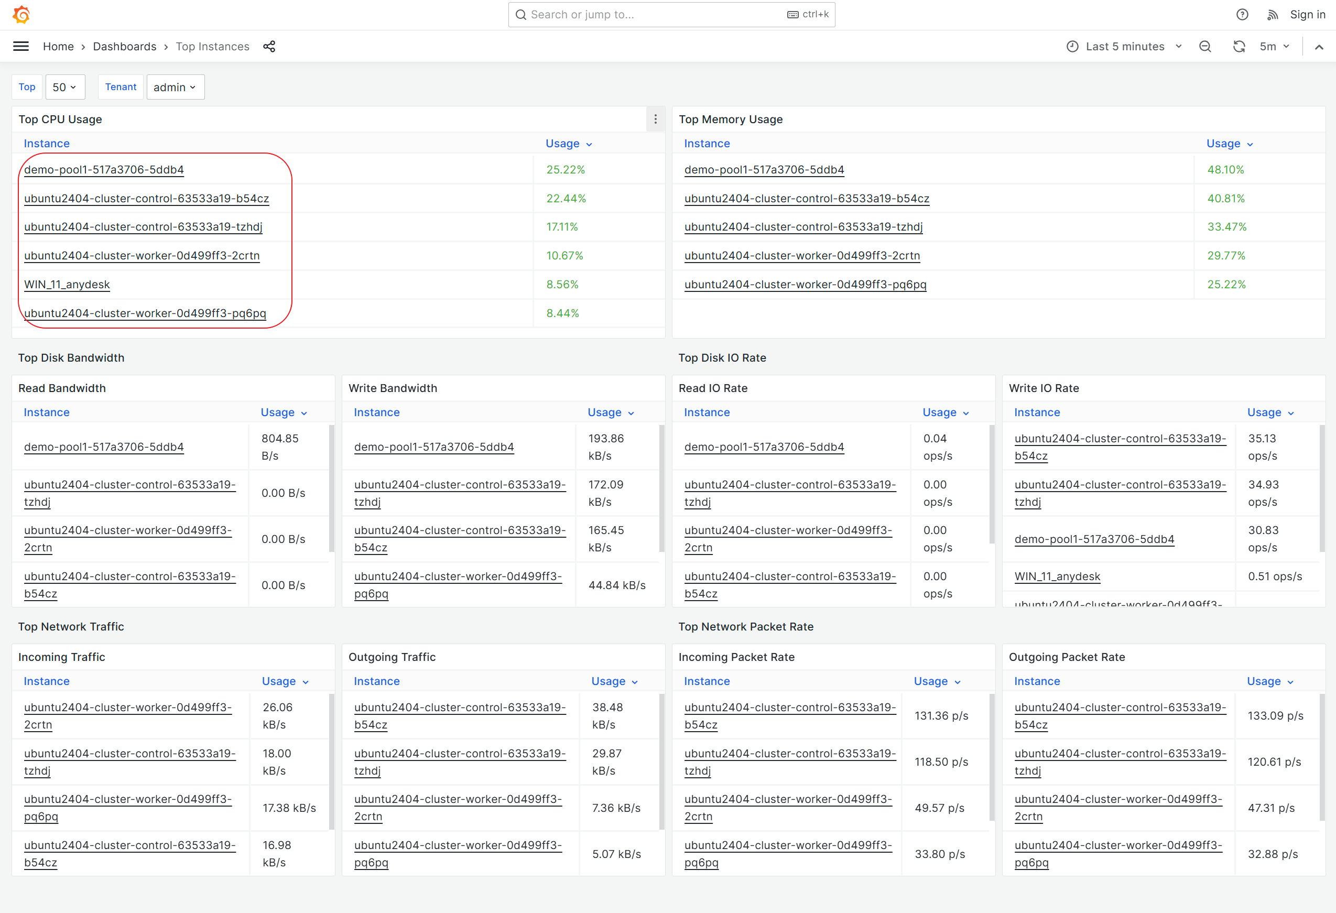Sort Write IO Rate by Usage column

click(x=1270, y=412)
